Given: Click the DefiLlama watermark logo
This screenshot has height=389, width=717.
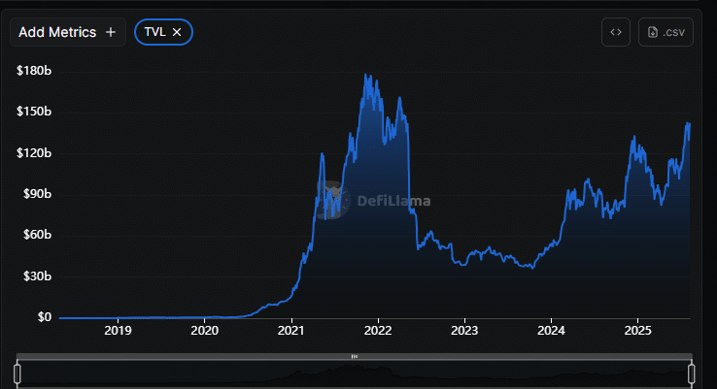Looking at the screenshot, I should coord(331,201).
